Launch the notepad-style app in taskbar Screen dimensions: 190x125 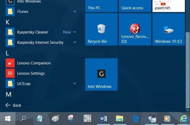click(39, 118)
